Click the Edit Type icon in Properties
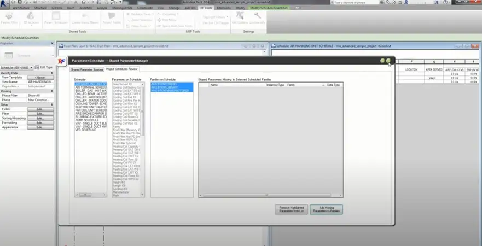Image resolution: width=482 pixels, height=246 pixels. pos(37,67)
